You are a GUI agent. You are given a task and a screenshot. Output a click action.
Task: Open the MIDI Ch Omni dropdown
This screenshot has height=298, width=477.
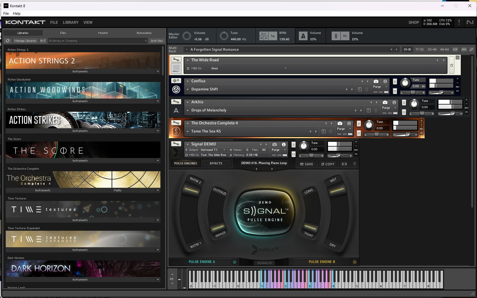pos(285,68)
